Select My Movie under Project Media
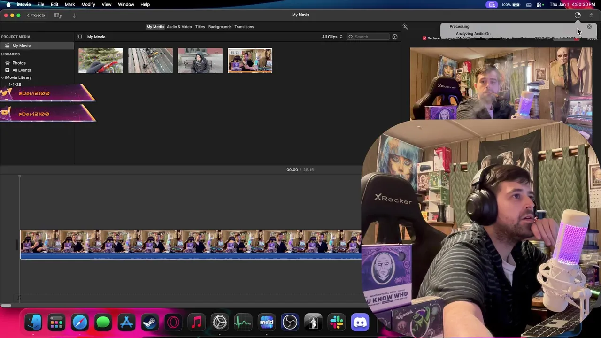 click(x=37, y=46)
